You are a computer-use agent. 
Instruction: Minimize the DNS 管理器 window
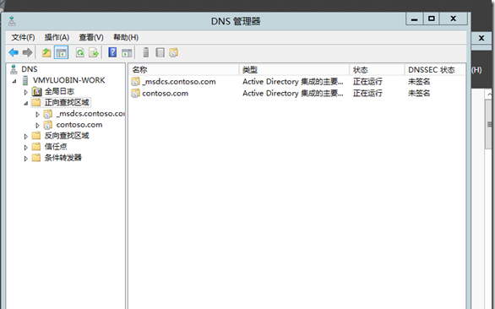click(x=414, y=19)
